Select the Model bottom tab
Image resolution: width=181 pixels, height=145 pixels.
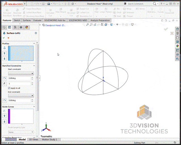coord(22,139)
